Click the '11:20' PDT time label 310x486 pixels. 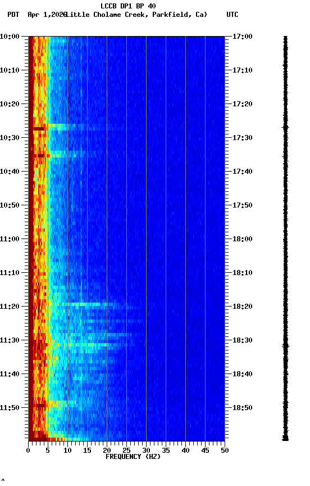(10, 307)
